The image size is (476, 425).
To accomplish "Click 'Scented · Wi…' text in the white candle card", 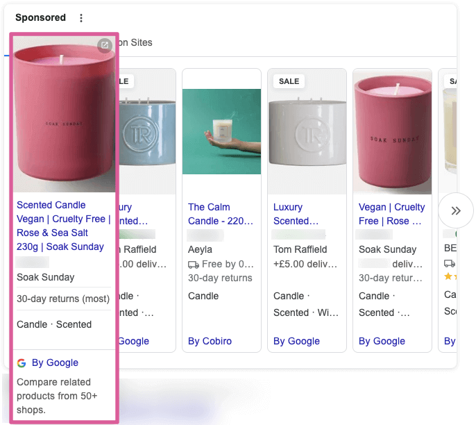I will 306,312.
